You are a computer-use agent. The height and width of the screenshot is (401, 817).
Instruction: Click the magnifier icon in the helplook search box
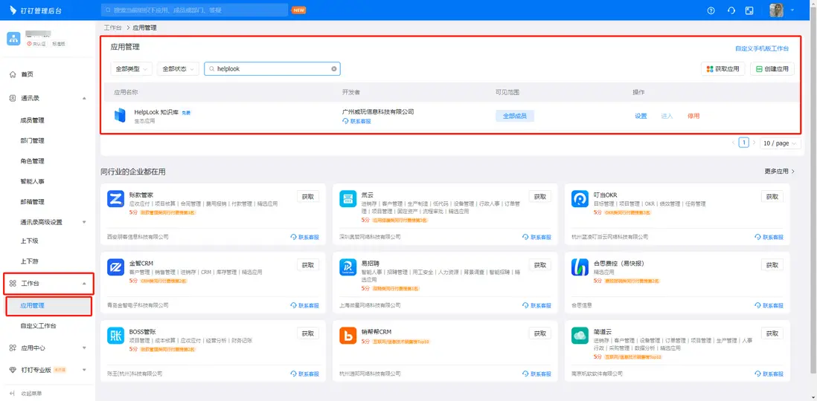(212, 68)
